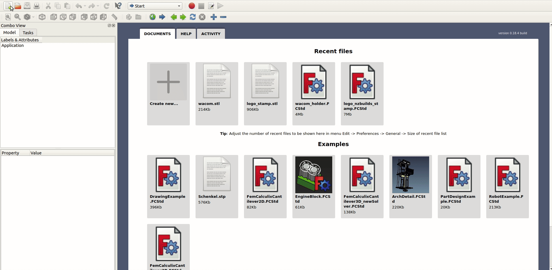Click the blue arrow start page icon
This screenshot has width=552, height=270.
[x=162, y=17]
